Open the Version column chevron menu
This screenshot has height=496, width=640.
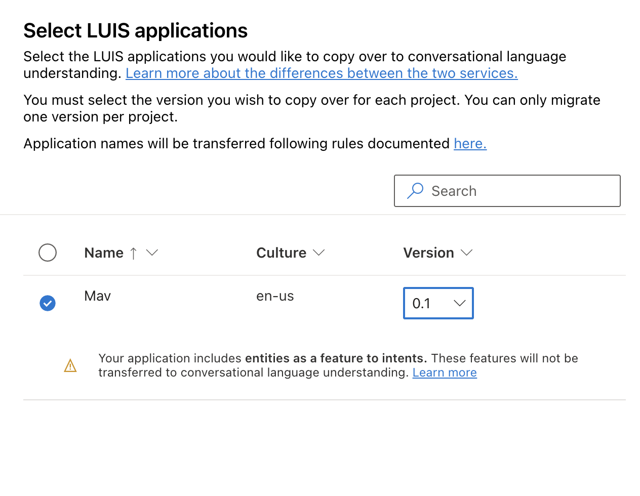(x=466, y=253)
